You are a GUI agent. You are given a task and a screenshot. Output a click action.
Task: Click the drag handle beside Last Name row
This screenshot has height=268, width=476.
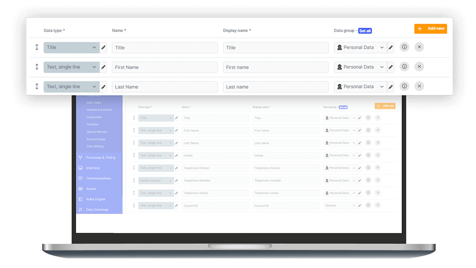[36, 86]
